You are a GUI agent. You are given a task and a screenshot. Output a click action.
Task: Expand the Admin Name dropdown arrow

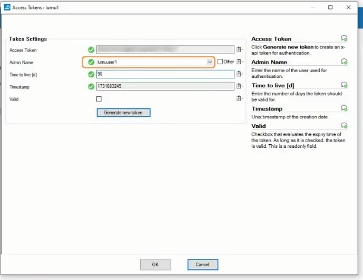pyautogui.click(x=210, y=62)
